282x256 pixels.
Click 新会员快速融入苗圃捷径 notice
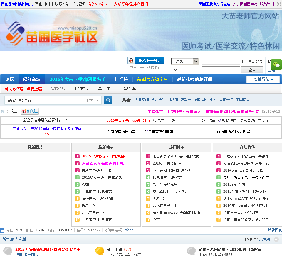tap(46, 120)
